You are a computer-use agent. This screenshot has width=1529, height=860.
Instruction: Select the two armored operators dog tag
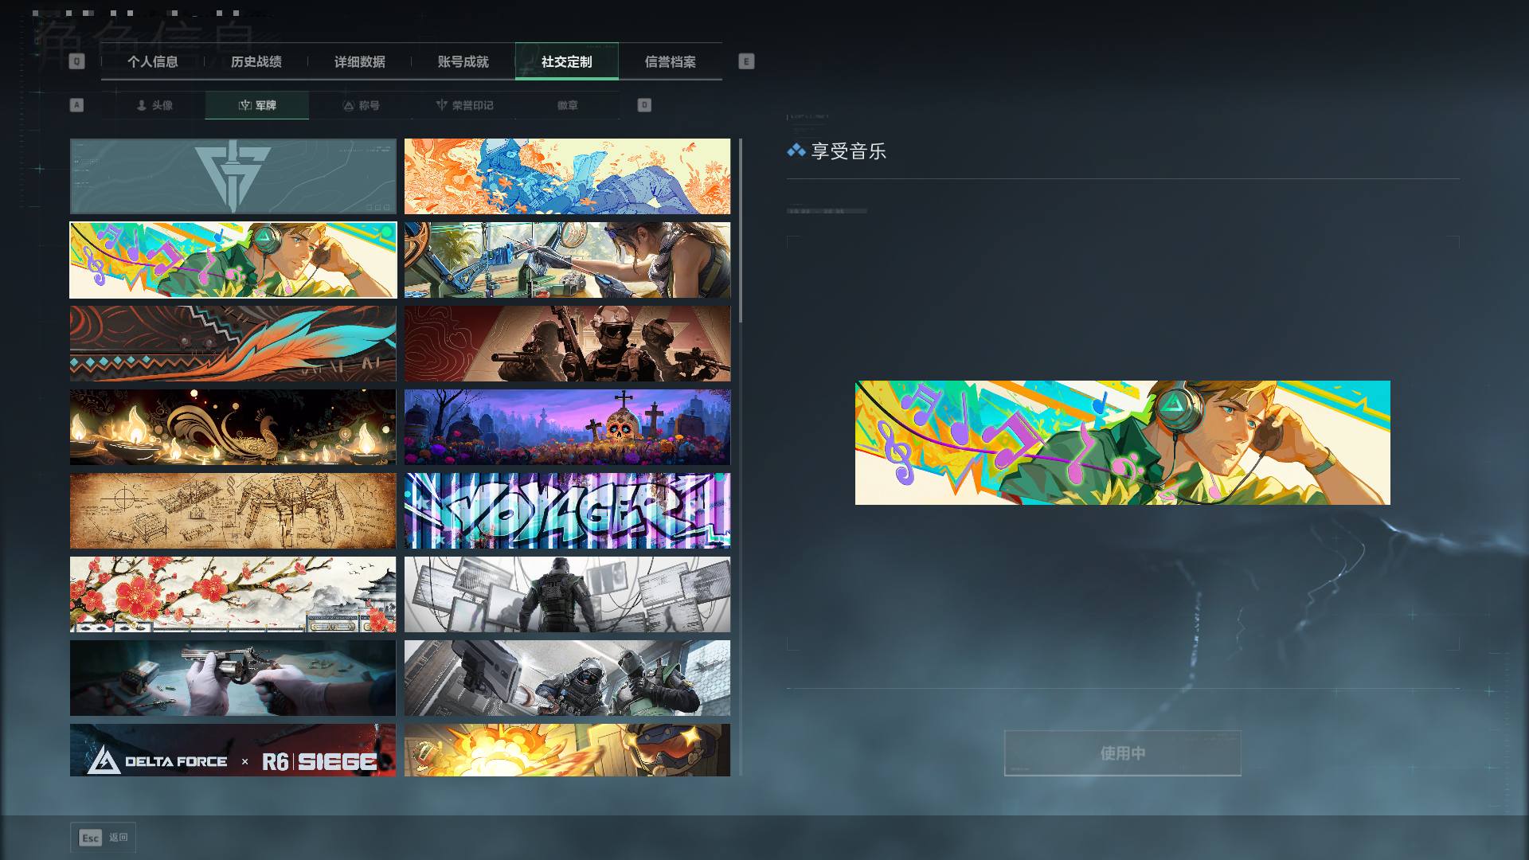point(567,678)
